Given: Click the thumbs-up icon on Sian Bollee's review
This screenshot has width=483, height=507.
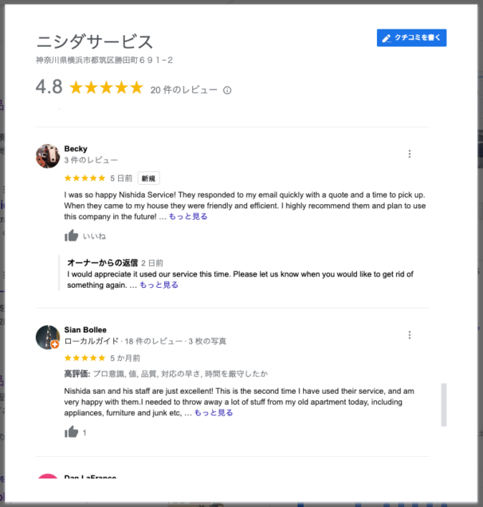Looking at the screenshot, I should (71, 432).
